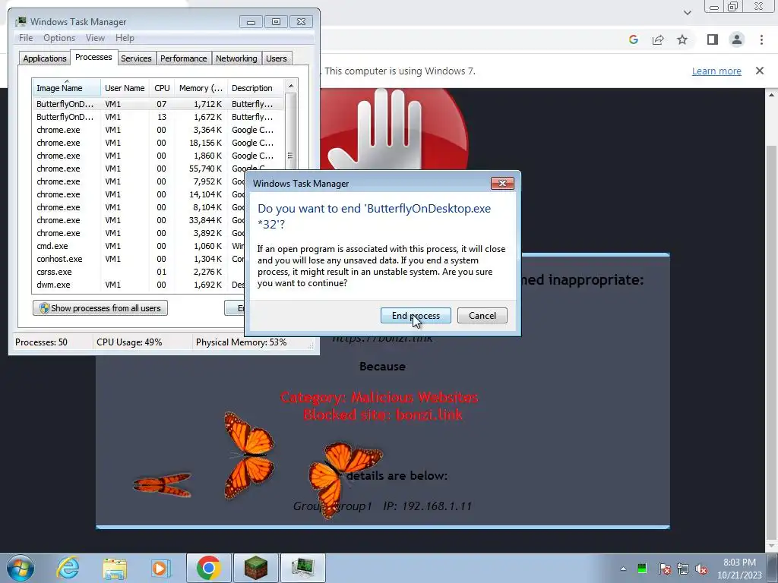This screenshot has width=778, height=583.
Task: Sort by the User Name column header
Action: [125, 88]
